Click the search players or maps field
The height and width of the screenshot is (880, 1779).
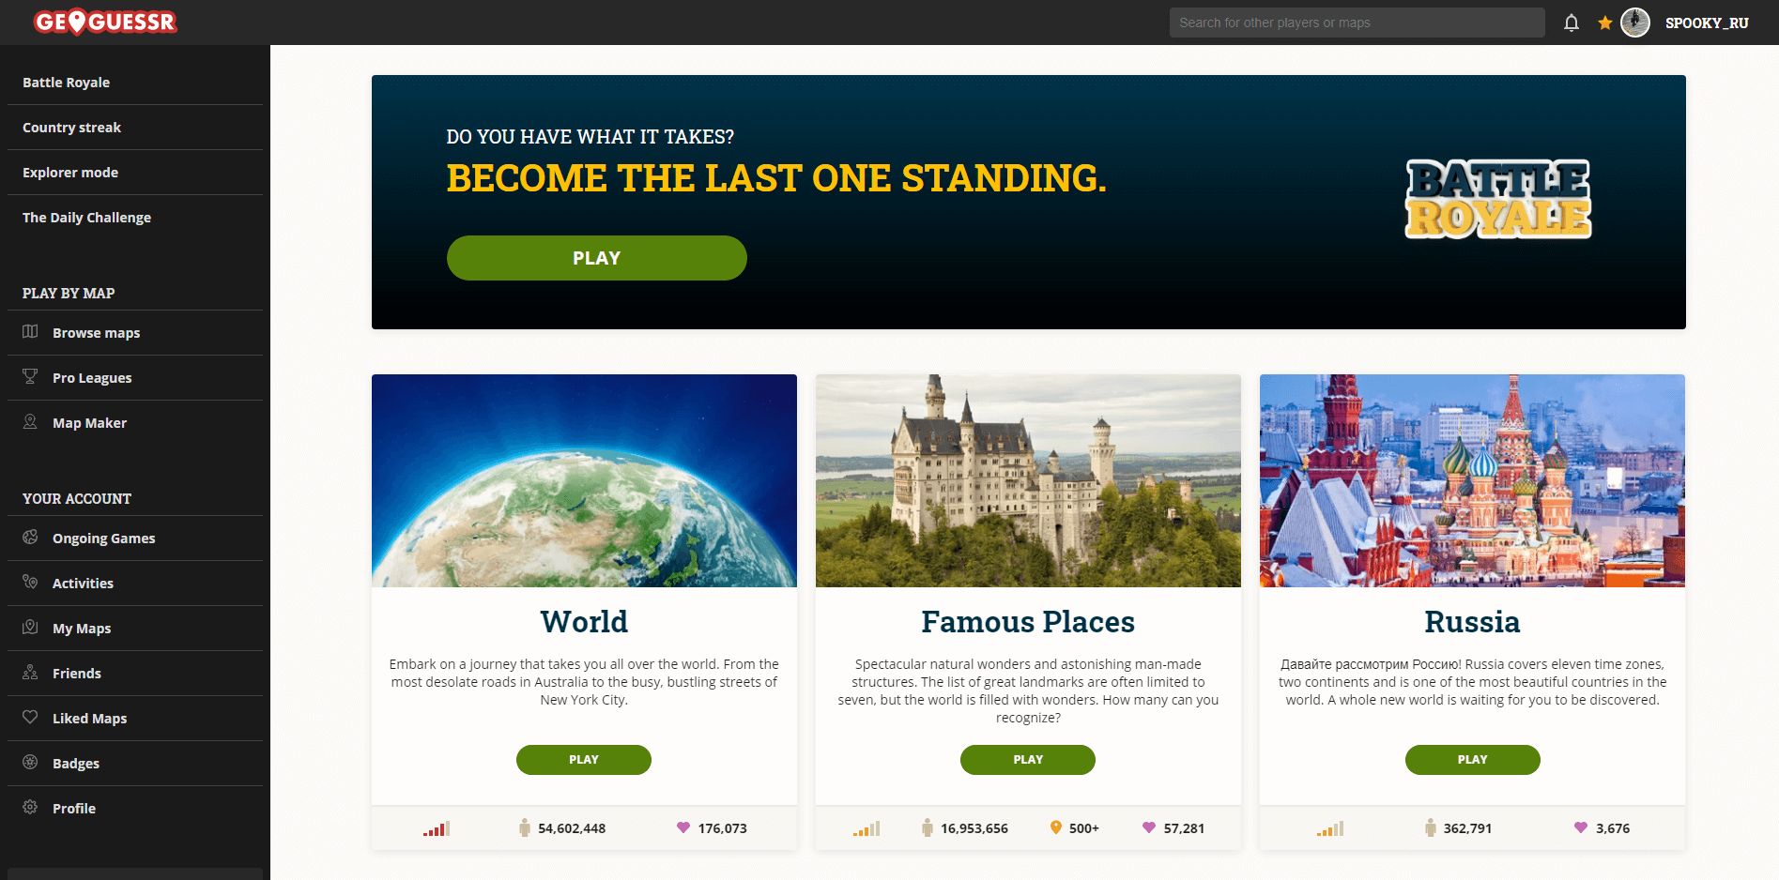(x=1357, y=23)
